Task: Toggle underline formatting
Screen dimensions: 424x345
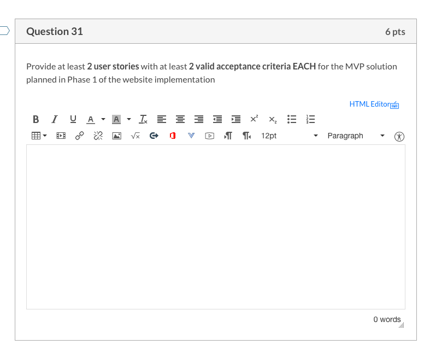Action: [73, 119]
